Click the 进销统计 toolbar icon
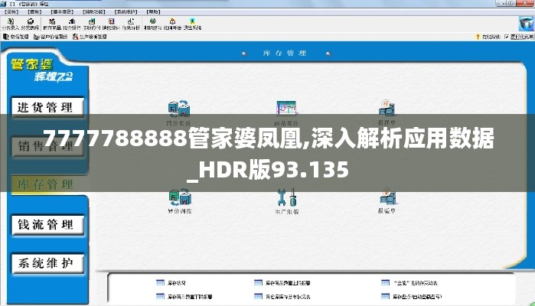The width and height of the screenshot is (535, 306). click(112, 24)
